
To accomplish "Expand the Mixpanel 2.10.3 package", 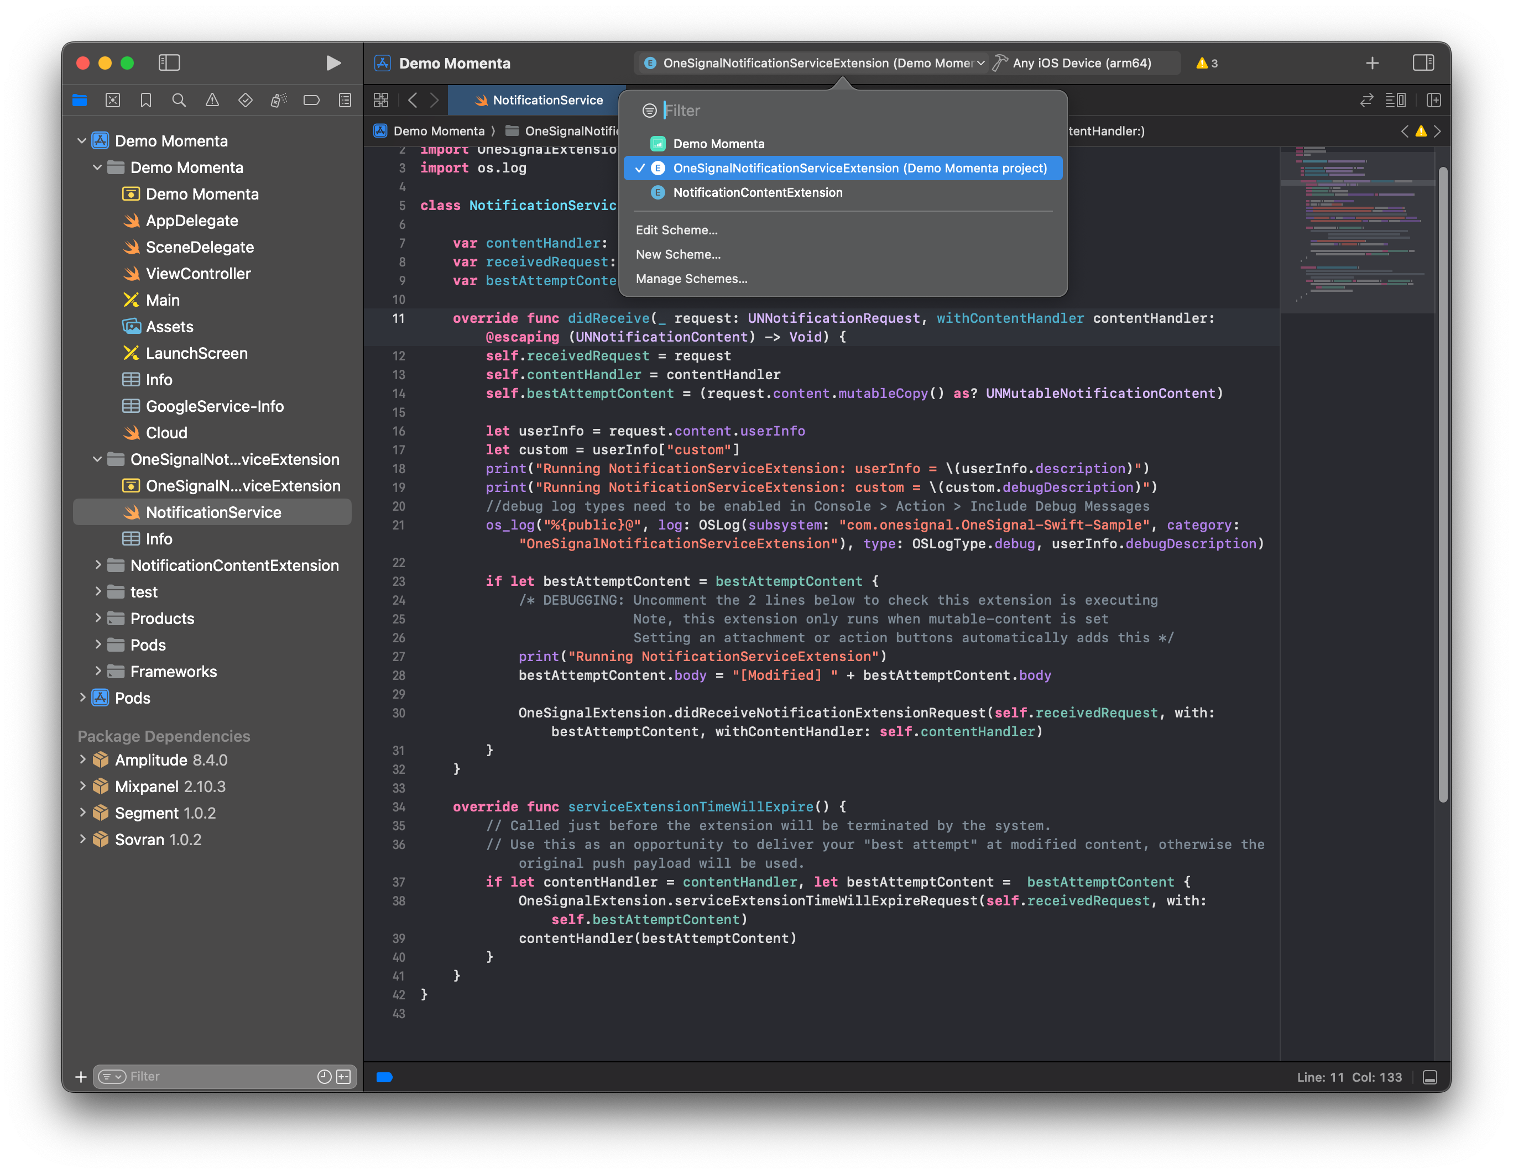I will 82,786.
